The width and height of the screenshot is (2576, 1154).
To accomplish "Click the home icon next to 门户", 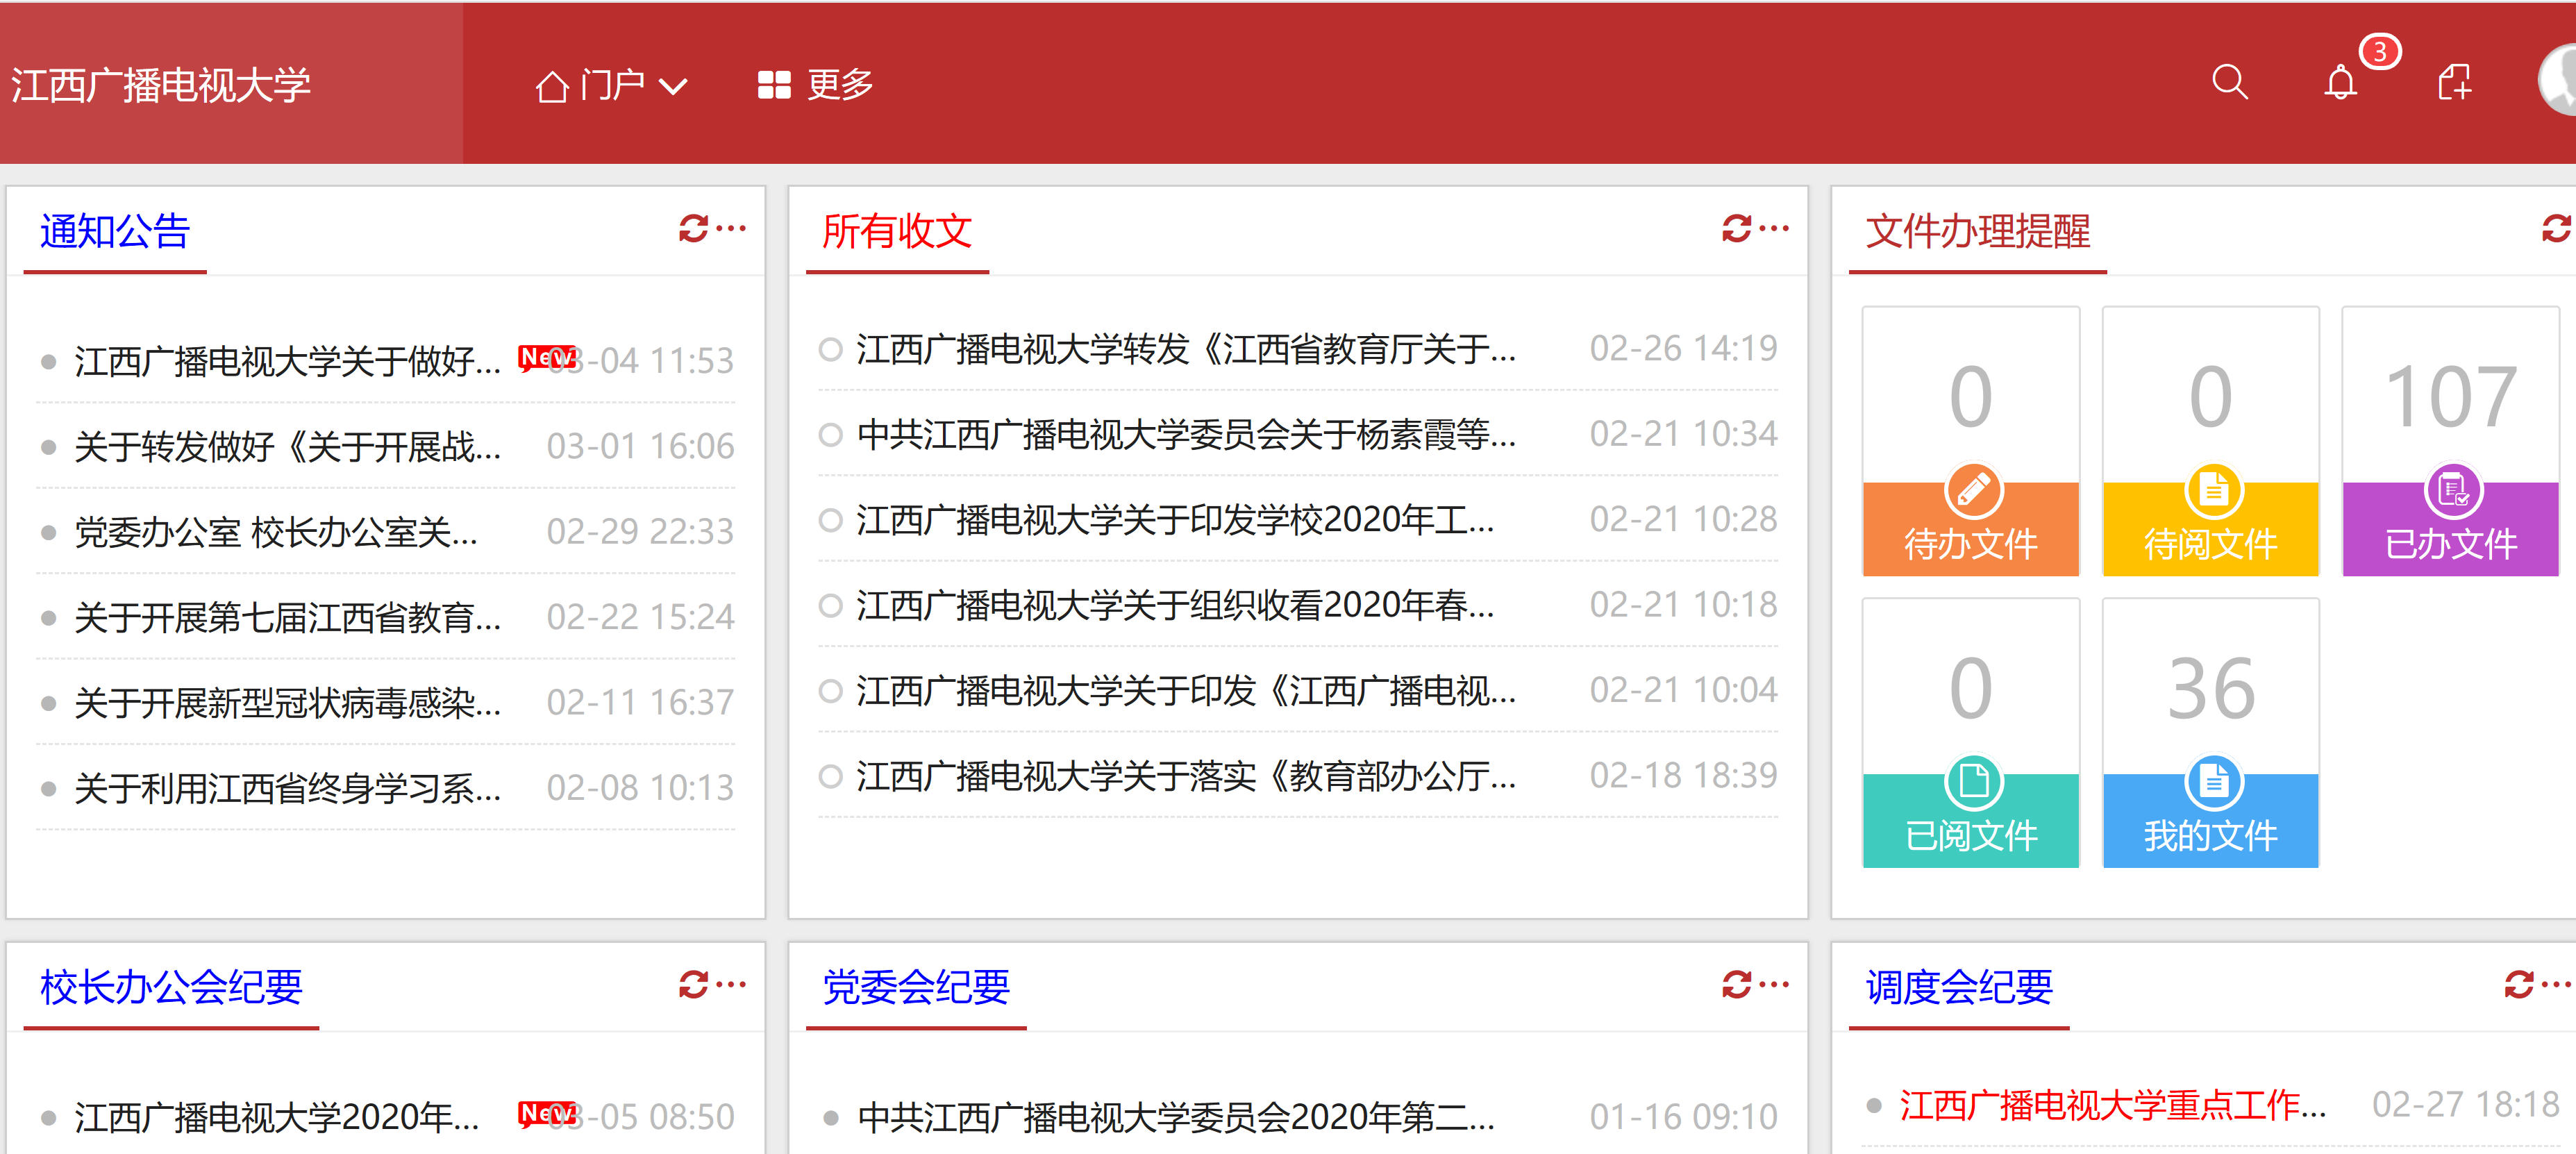I will click(552, 86).
